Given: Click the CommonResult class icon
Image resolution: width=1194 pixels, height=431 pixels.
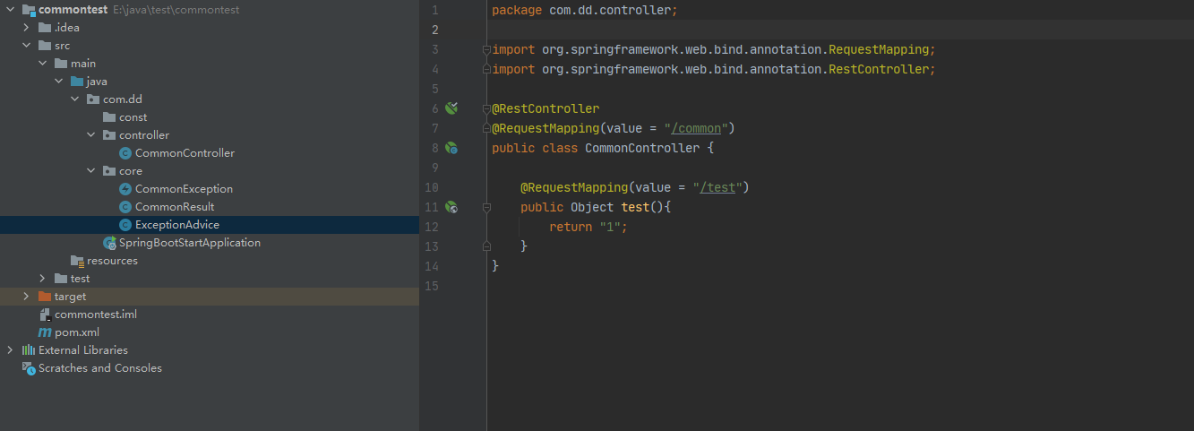Looking at the screenshot, I should point(125,207).
